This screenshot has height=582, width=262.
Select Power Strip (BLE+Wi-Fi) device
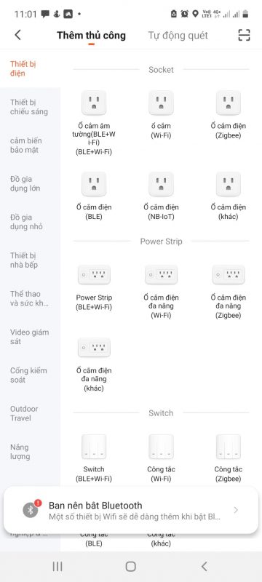tap(94, 275)
